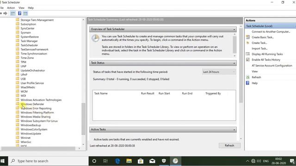Select Task Scheduler (Local) in Actions pane
296x166 pixels.
270,26
